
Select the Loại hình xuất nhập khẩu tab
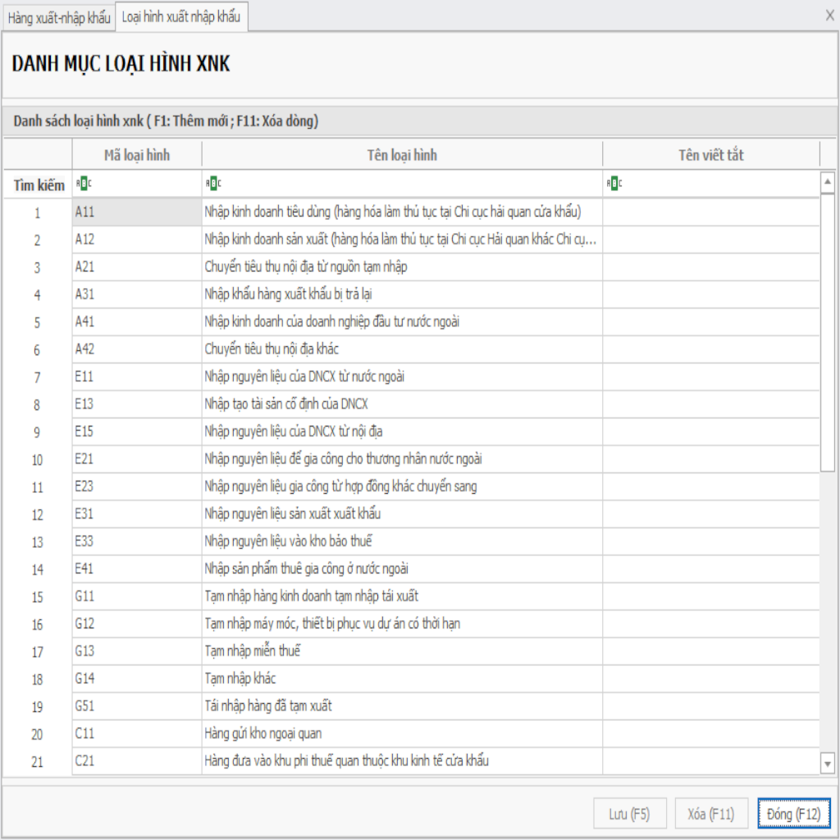coord(180,17)
